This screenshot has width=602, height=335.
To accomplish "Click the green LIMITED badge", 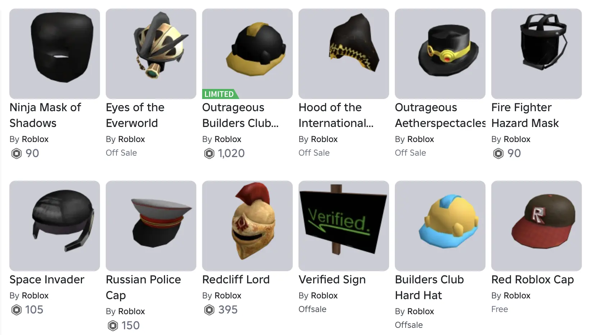I will [220, 94].
